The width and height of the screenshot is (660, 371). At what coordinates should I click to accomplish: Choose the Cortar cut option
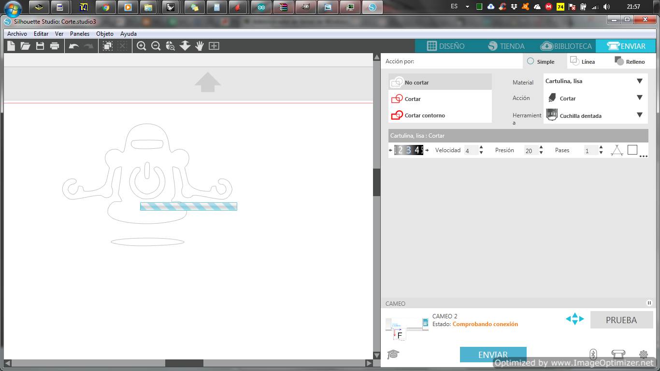[440, 99]
